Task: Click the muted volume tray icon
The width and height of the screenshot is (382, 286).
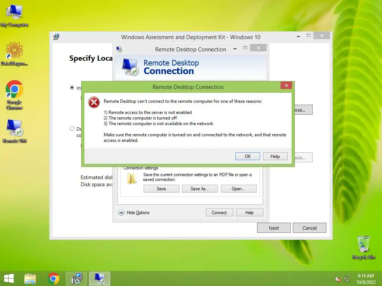Action: click(x=338, y=279)
